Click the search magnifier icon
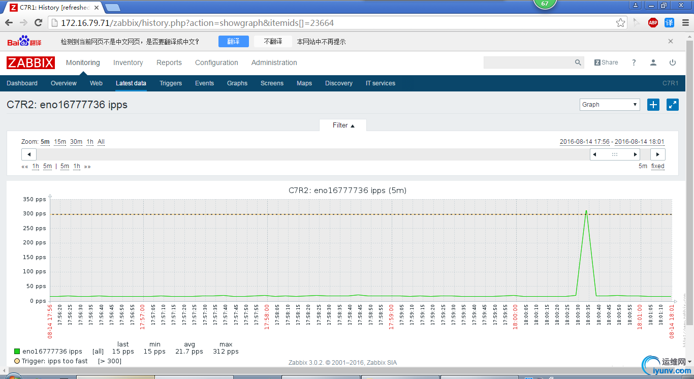Viewport: 694px width, 379px height. (x=578, y=62)
